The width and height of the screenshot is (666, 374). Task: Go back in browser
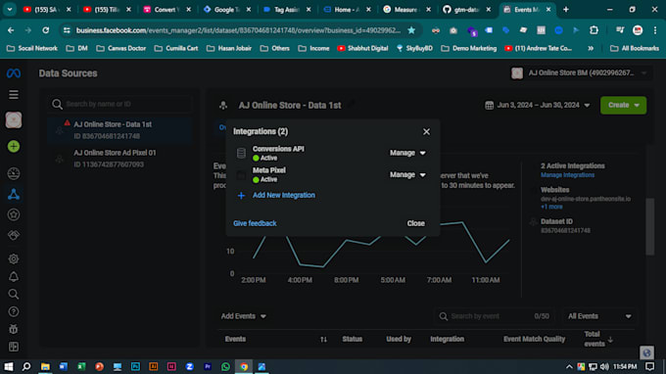[x=11, y=30]
